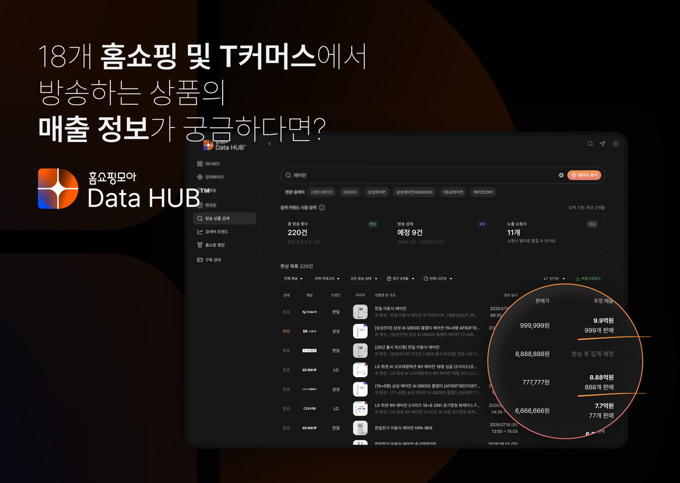
Task: Open 방송 상품 검색 in the sidebar
Action: [224, 218]
